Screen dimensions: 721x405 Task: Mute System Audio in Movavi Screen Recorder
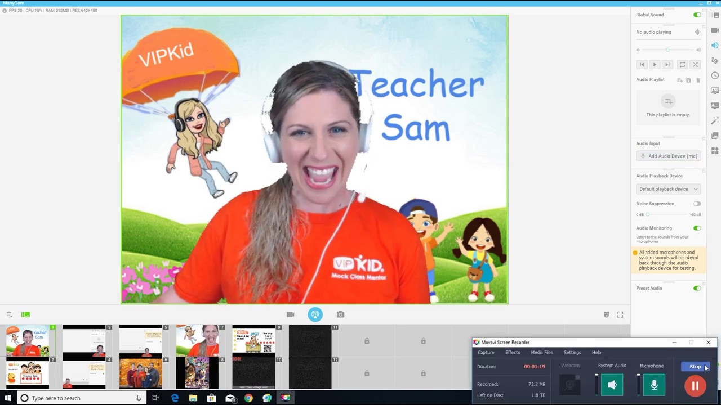[x=612, y=385]
